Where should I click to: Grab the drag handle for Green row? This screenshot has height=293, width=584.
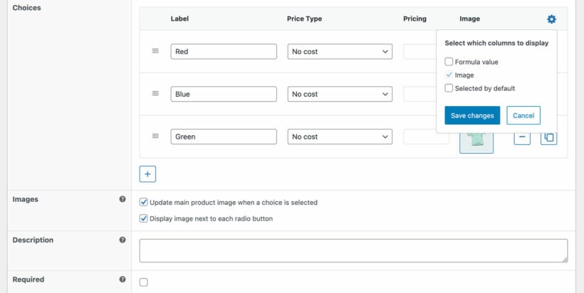click(x=155, y=136)
